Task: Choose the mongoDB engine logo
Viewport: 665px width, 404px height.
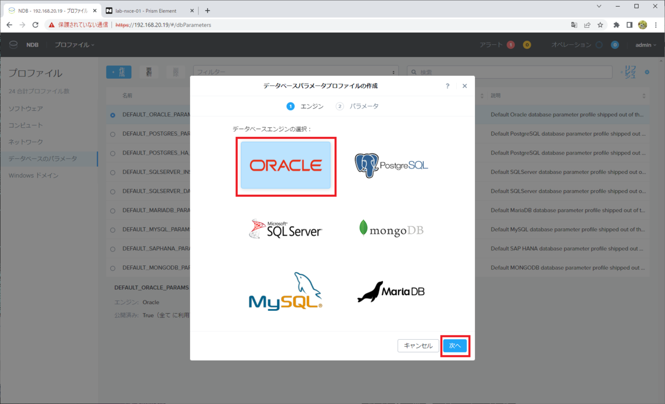Action: [x=391, y=229]
